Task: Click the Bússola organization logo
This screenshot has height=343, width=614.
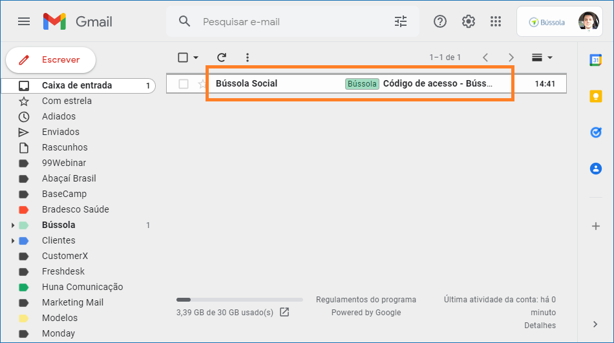Action: pos(547,23)
